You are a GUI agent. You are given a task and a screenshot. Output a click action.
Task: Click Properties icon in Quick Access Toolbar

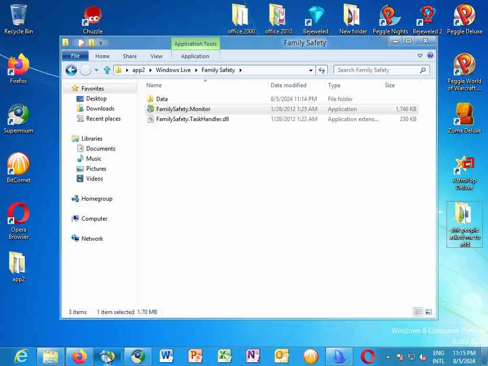click(x=81, y=43)
